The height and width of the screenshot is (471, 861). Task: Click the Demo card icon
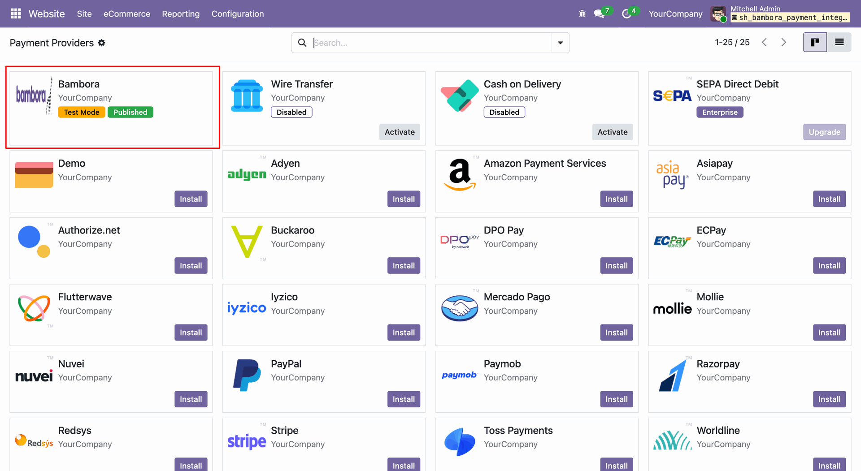pos(34,175)
